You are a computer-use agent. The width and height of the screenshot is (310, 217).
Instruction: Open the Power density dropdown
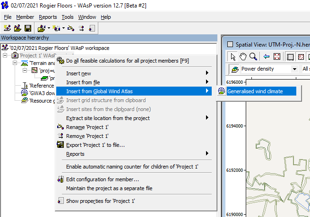[294, 69]
